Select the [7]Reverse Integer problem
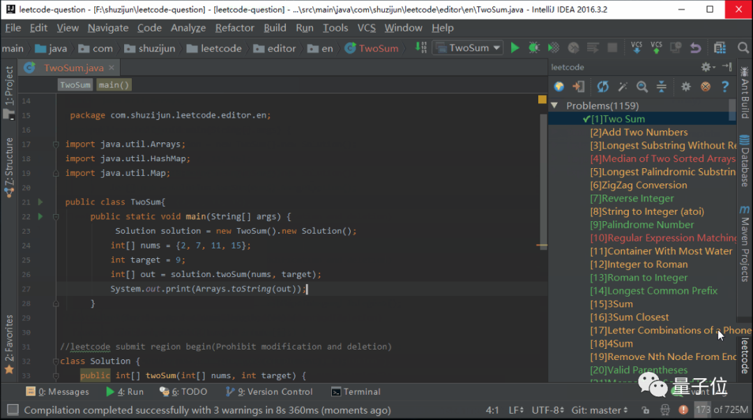The image size is (753, 420). pyautogui.click(x=632, y=198)
